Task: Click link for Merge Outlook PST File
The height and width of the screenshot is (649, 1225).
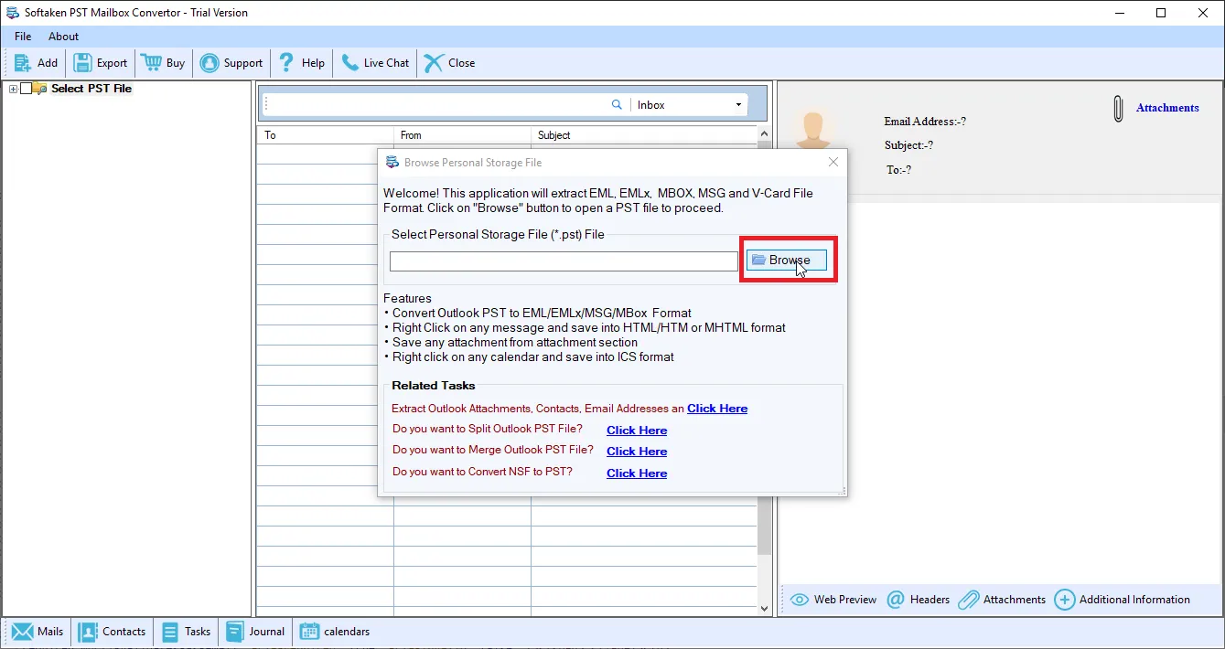Action: pyautogui.click(x=637, y=452)
